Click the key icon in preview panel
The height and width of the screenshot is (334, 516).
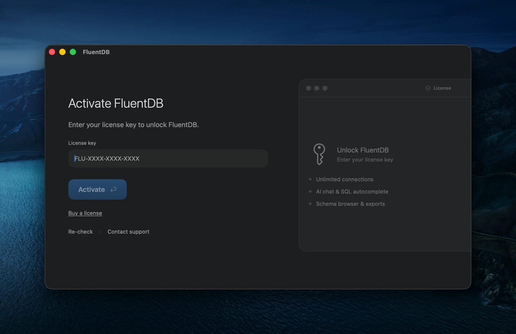[319, 154]
